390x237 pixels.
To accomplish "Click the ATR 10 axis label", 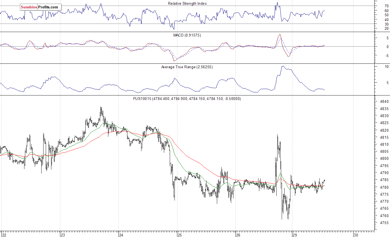I will (386, 67).
